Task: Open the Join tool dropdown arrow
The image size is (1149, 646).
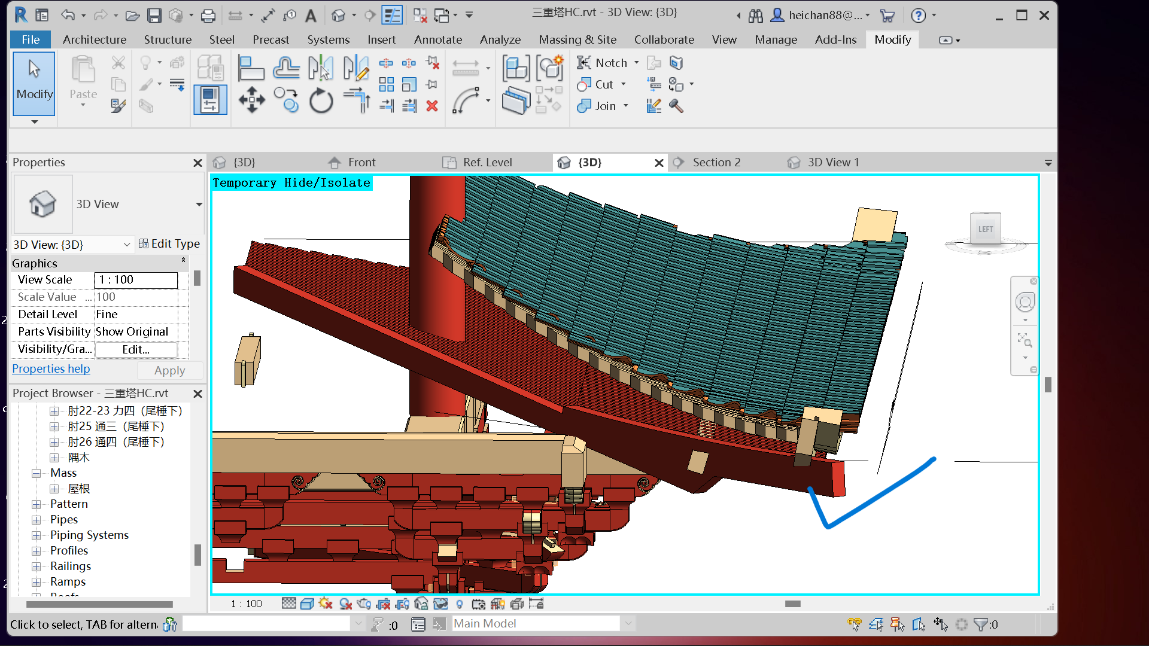Action: 626,106
